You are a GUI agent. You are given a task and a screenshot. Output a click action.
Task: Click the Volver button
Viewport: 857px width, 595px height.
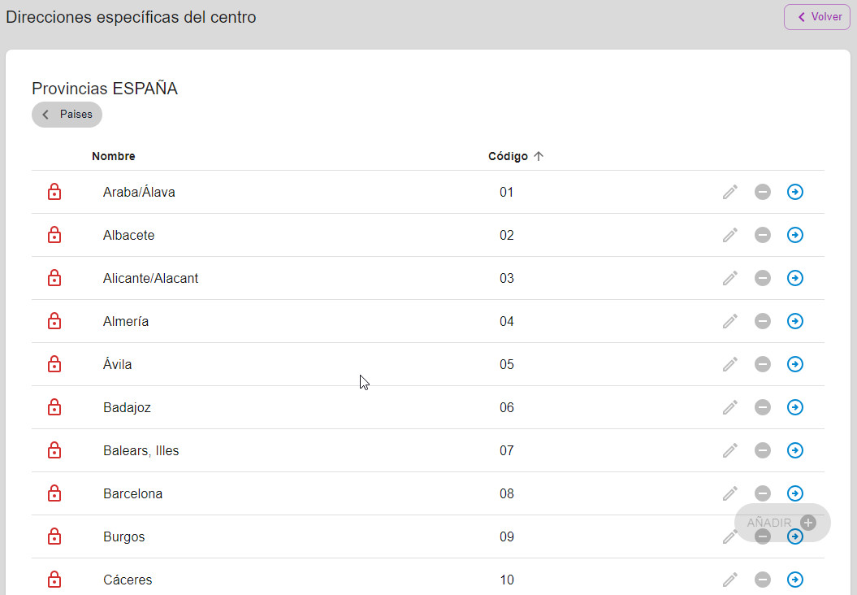[x=817, y=17]
